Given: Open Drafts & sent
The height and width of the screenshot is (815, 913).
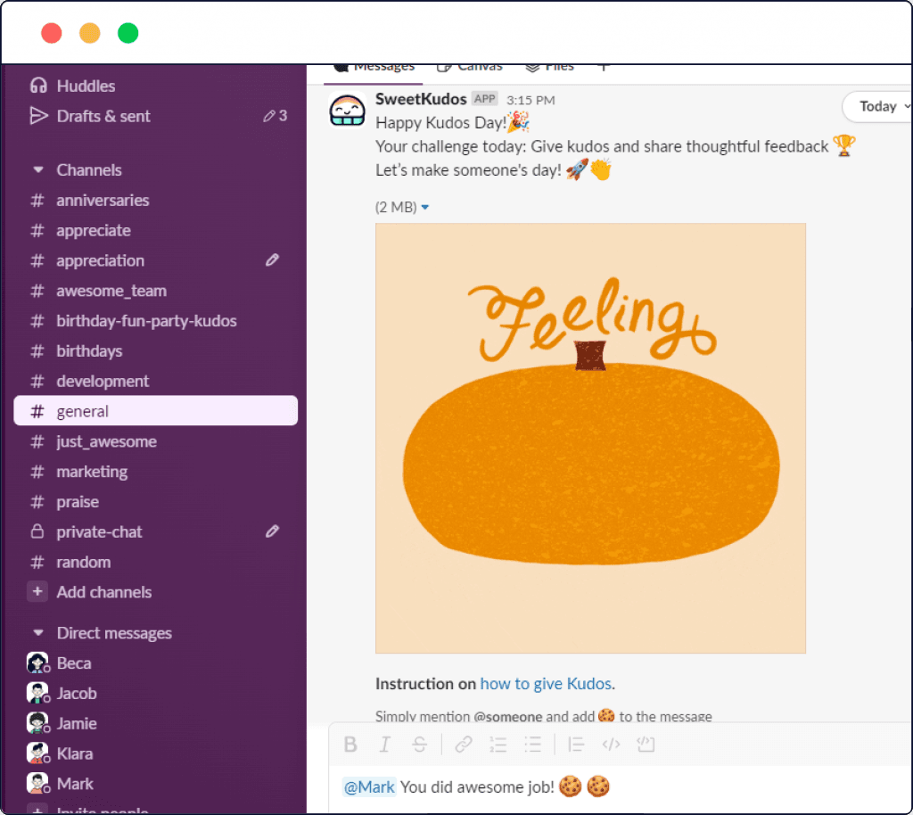Looking at the screenshot, I should coord(103,116).
